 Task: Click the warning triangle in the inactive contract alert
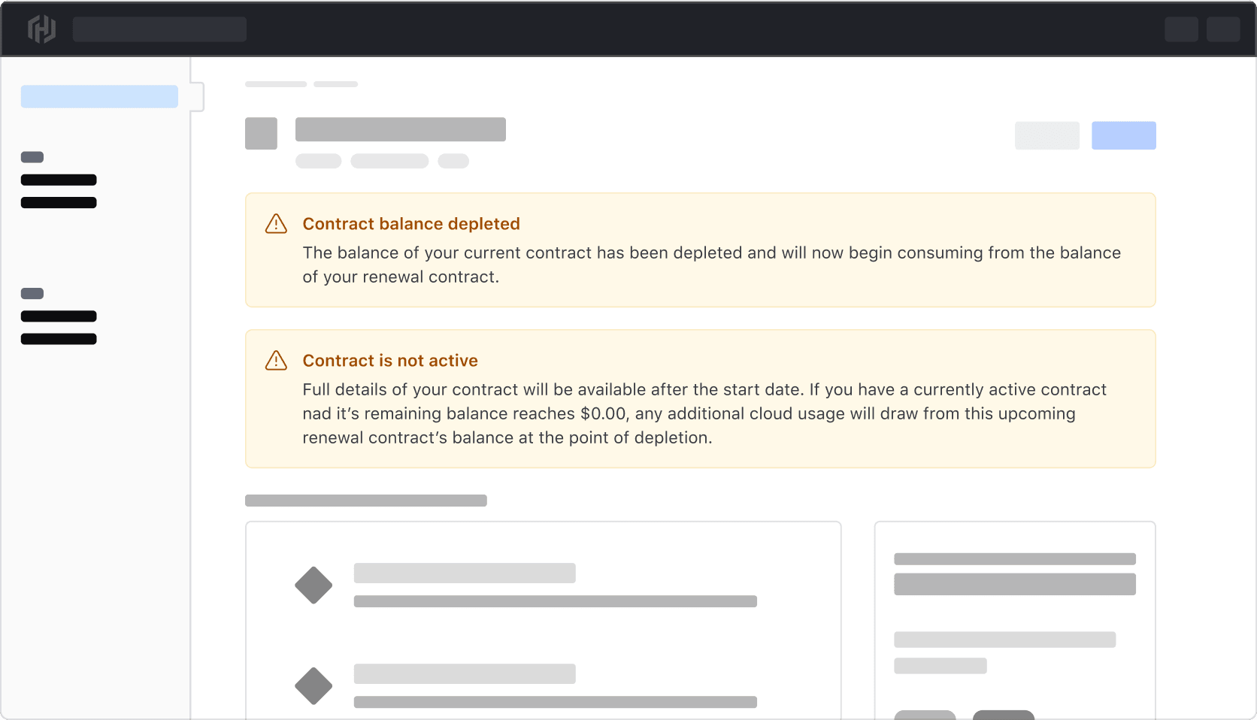click(276, 360)
